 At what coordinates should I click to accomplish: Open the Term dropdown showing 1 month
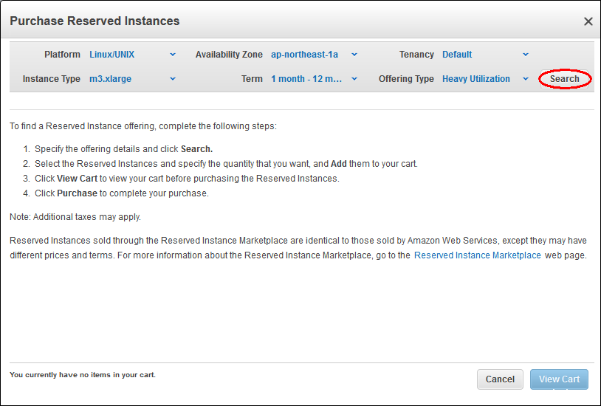click(x=306, y=79)
